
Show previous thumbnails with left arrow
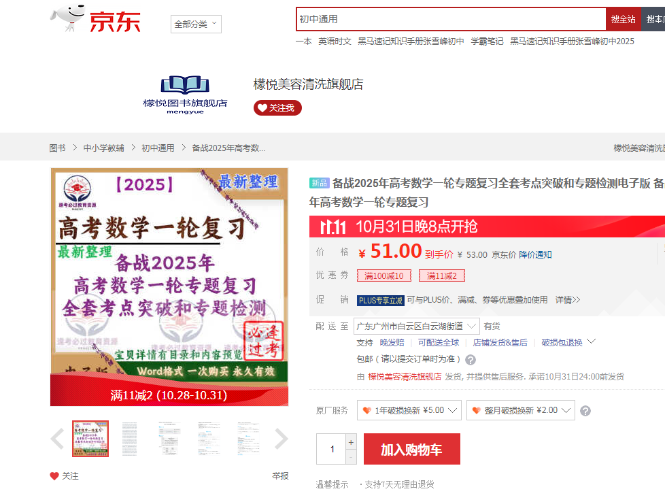58,439
